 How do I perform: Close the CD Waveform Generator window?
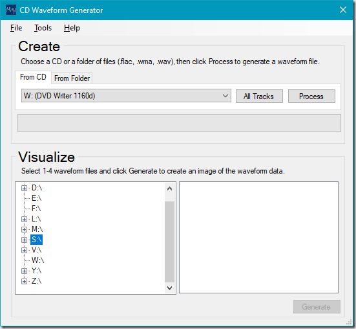[343, 10]
